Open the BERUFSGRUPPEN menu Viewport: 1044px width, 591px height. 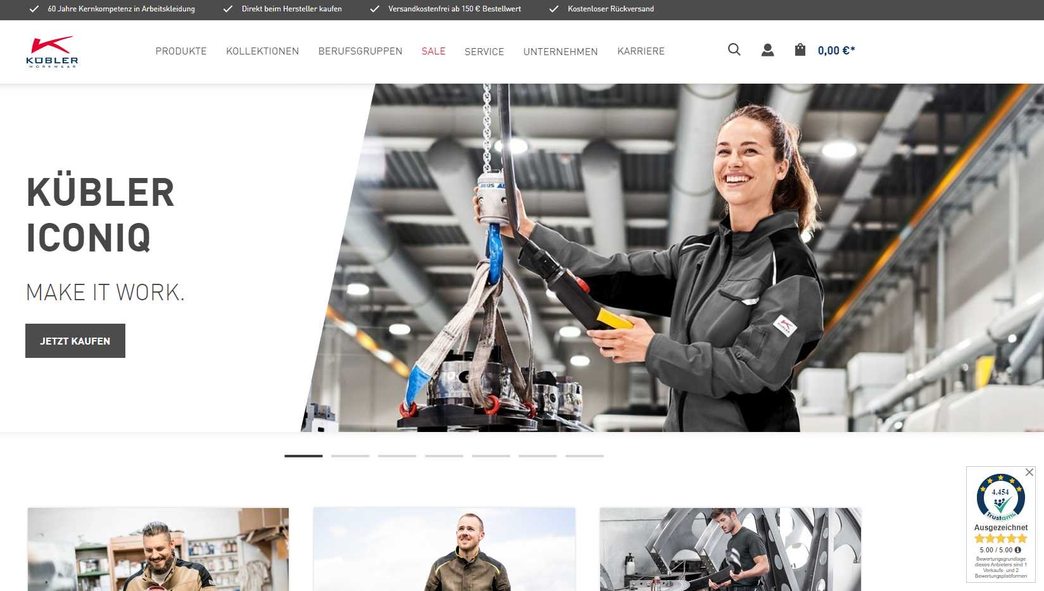tap(360, 51)
